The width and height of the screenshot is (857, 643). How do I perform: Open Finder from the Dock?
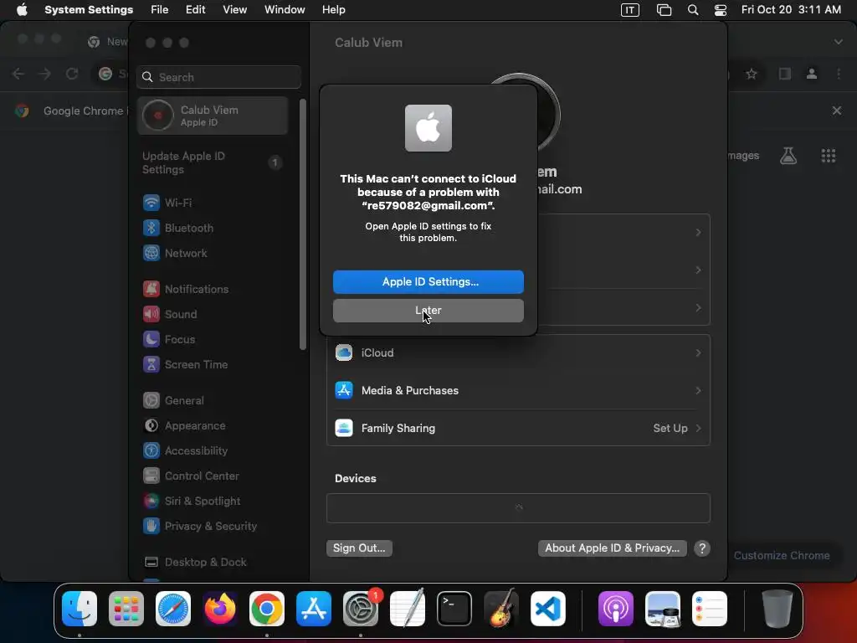click(80, 609)
